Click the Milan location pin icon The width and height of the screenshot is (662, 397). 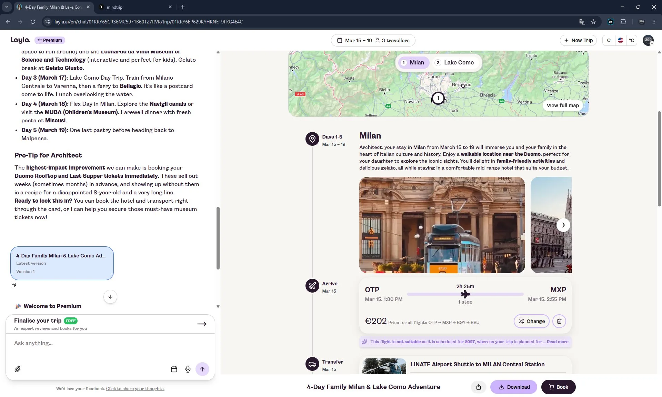(x=312, y=139)
